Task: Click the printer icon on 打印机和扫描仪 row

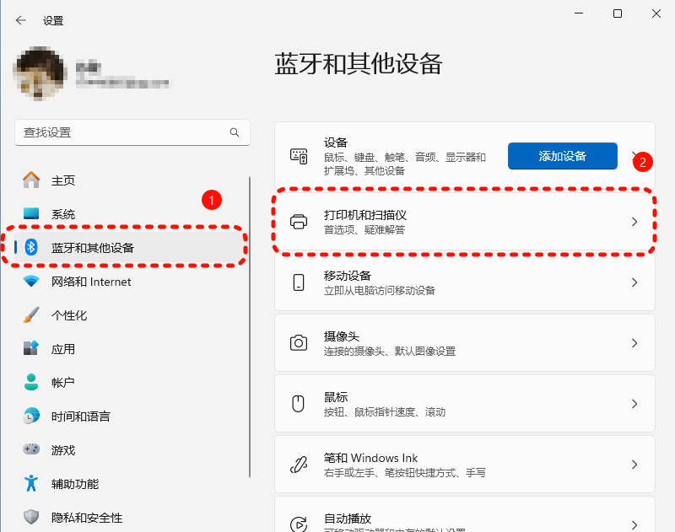Action: (299, 221)
